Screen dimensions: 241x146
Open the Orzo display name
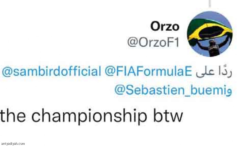click(x=165, y=26)
